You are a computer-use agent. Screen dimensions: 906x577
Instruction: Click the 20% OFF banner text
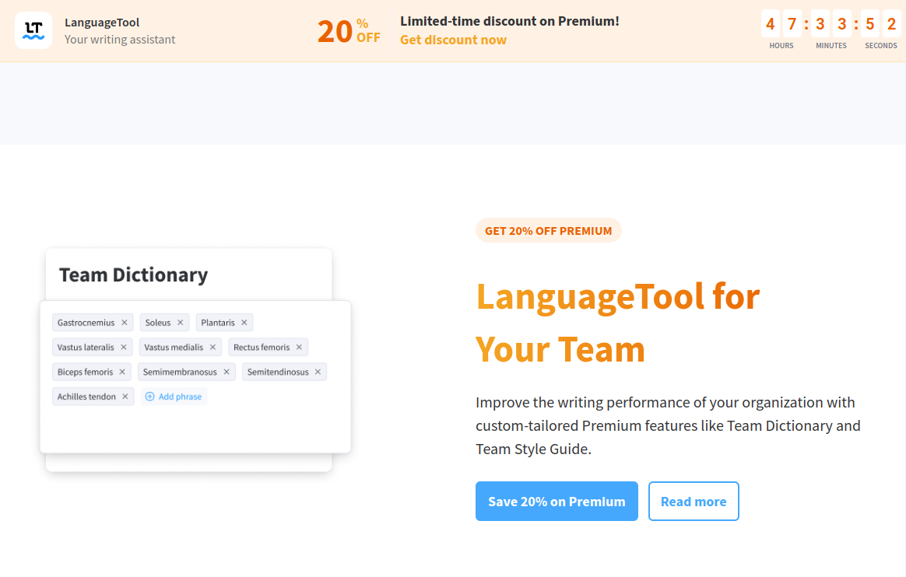click(x=349, y=31)
